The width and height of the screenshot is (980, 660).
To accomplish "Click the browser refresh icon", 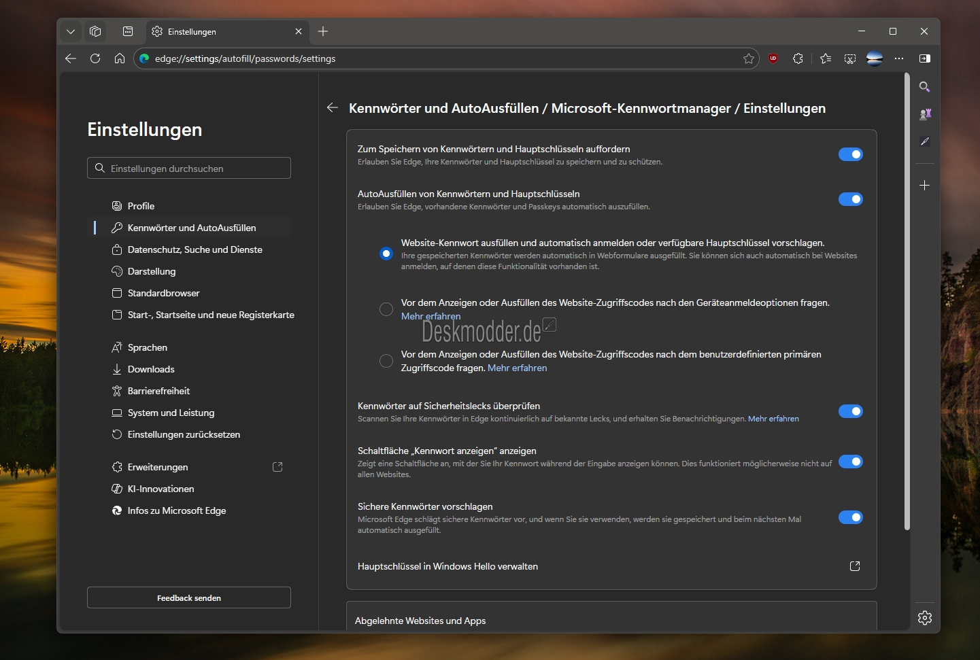I will tap(95, 58).
